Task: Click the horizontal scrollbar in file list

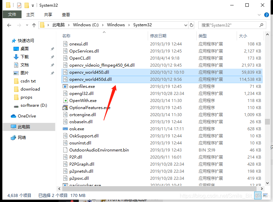Action: (159, 189)
